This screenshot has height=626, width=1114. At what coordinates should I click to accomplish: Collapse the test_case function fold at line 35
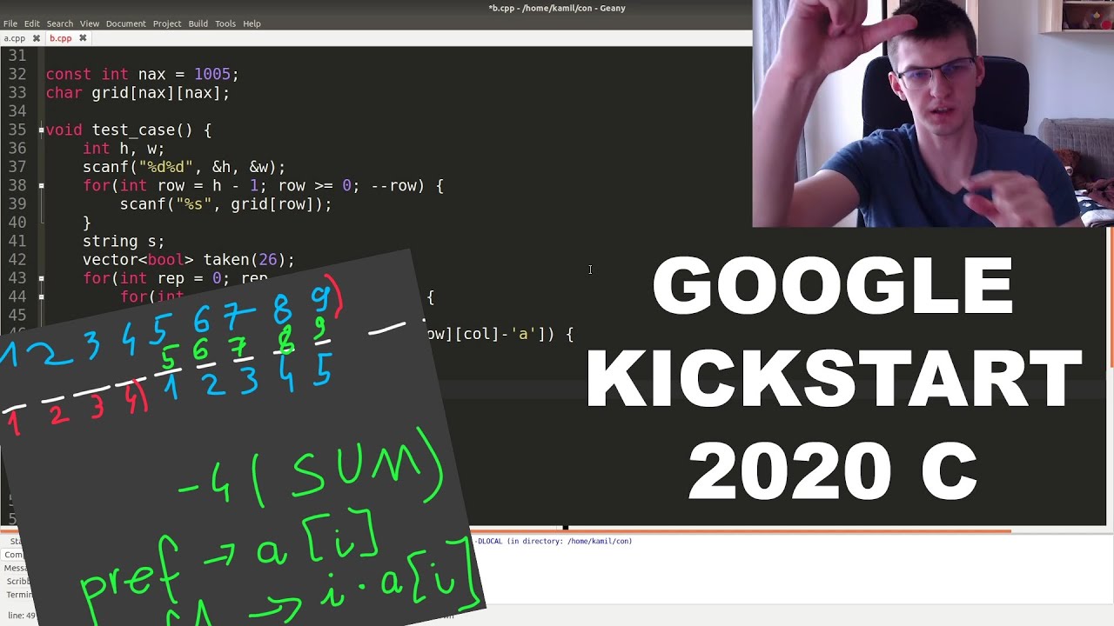41,130
